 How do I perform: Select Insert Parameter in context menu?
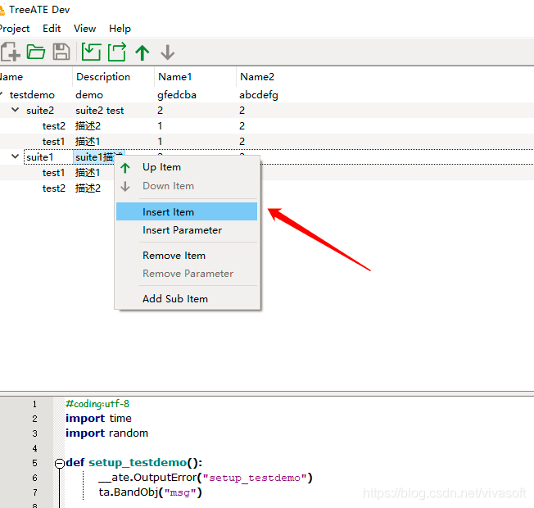pos(187,230)
